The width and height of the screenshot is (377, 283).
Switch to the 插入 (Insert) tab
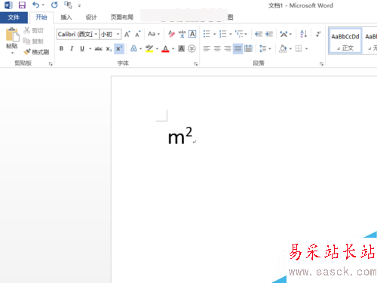[66, 17]
